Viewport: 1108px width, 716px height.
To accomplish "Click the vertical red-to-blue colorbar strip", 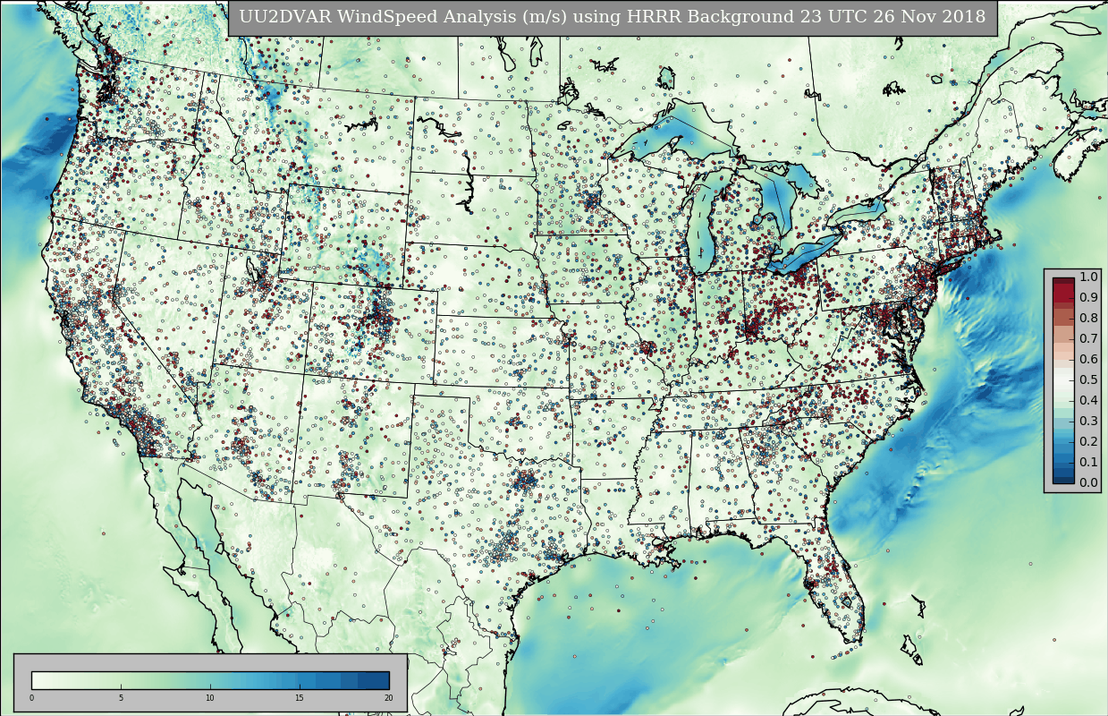I will [x=1063, y=380].
